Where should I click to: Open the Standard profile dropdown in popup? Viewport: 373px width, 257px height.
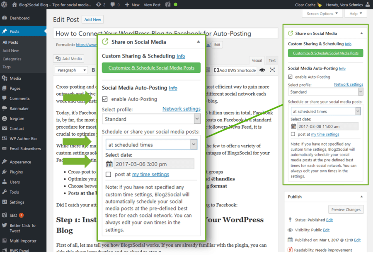click(x=151, y=119)
